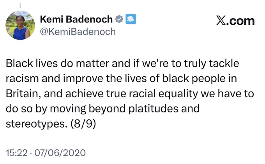Click the words 'truly tackle'
The image size is (265, 164).
212,64
